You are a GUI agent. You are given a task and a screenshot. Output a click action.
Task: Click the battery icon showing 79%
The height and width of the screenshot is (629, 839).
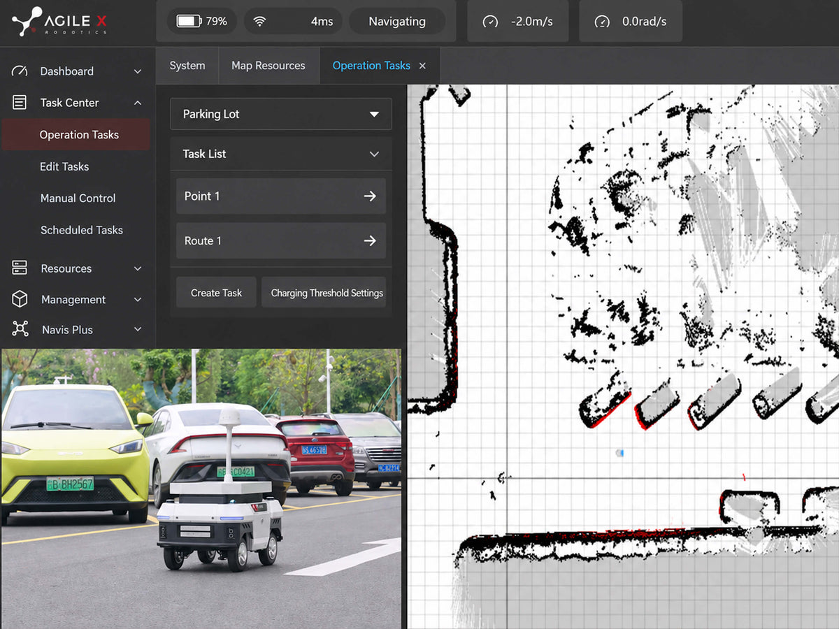pos(189,22)
